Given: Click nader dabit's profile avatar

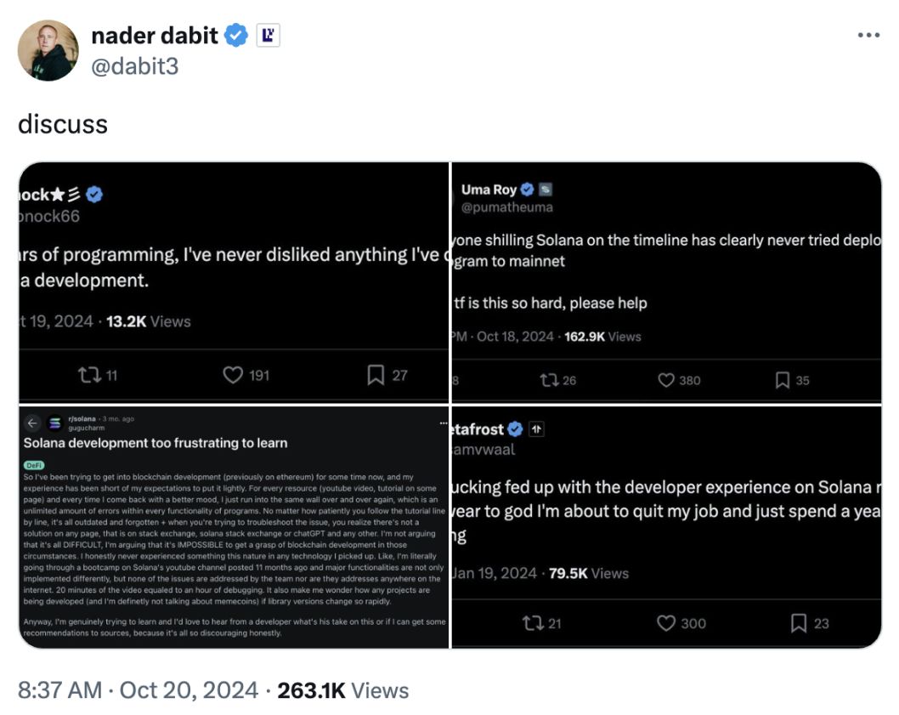Looking at the screenshot, I should click(48, 50).
